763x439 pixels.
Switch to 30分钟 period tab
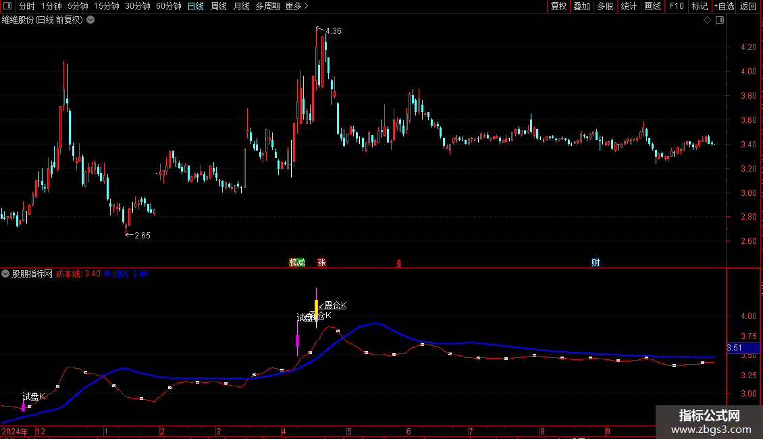click(138, 6)
